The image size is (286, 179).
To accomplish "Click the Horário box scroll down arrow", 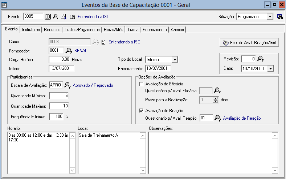I will [x=71, y=170].
